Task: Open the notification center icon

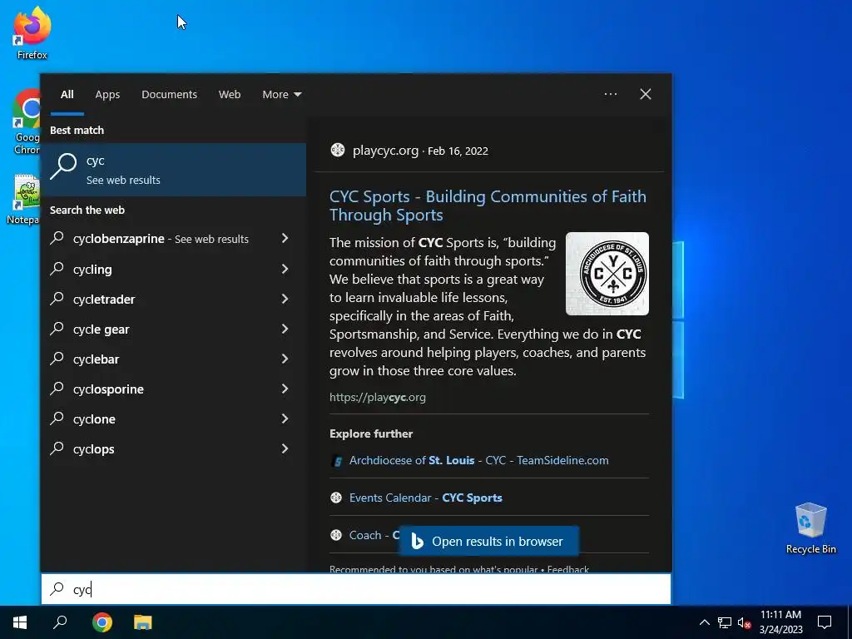Action: 825,622
